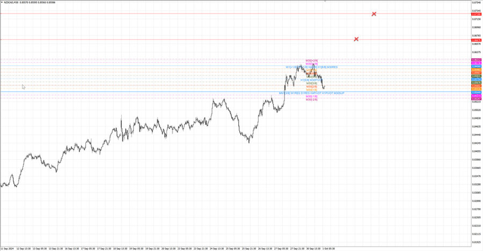Click the NZDCAD,M30 chart title text
The image size is (483, 251).
click(11, 3)
